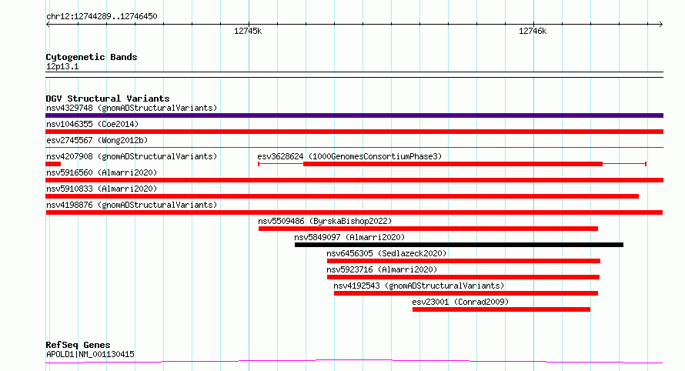Click the short nsv4207908 red bar
Viewport: 685px width, 371px height.
(53, 164)
